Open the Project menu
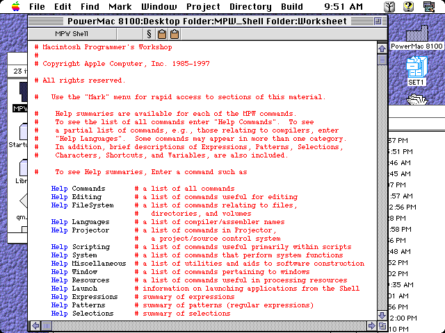 point(203,6)
